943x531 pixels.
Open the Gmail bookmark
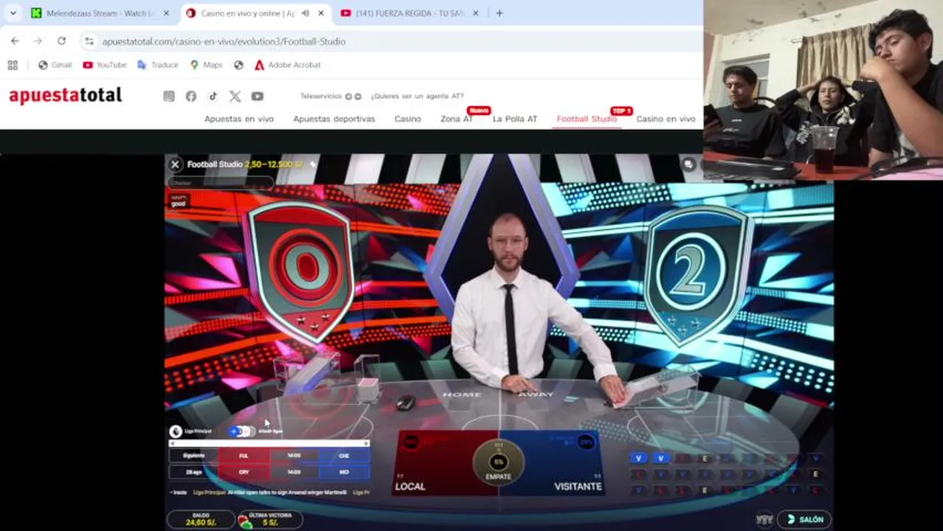point(55,65)
